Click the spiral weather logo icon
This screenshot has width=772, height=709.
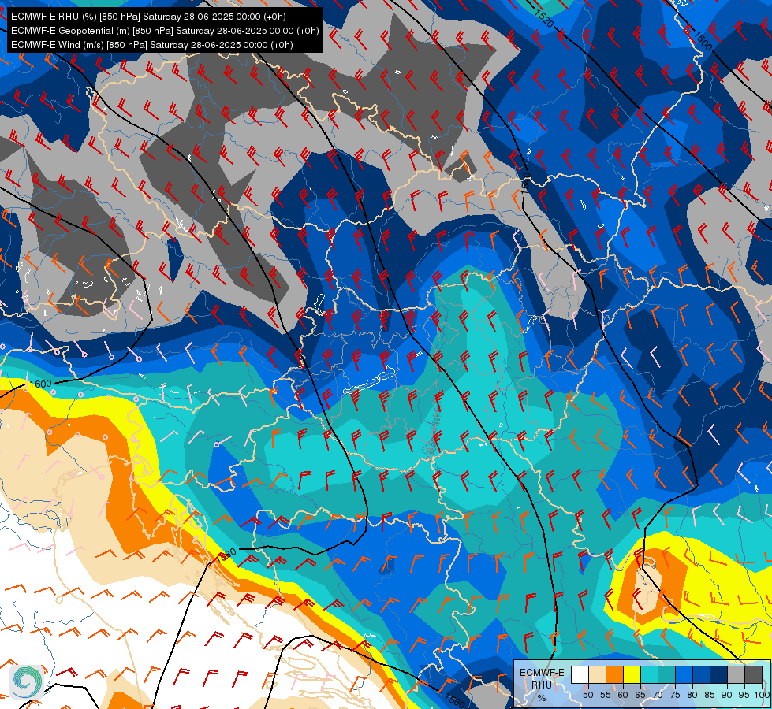coord(27,681)
